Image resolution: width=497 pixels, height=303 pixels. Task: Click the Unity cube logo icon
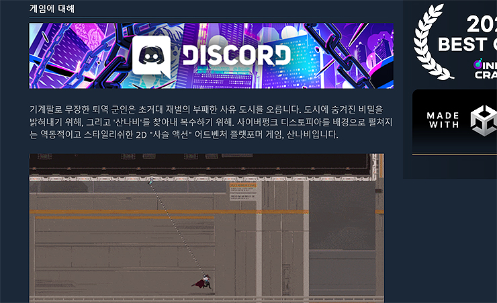[x=484, y=120]
